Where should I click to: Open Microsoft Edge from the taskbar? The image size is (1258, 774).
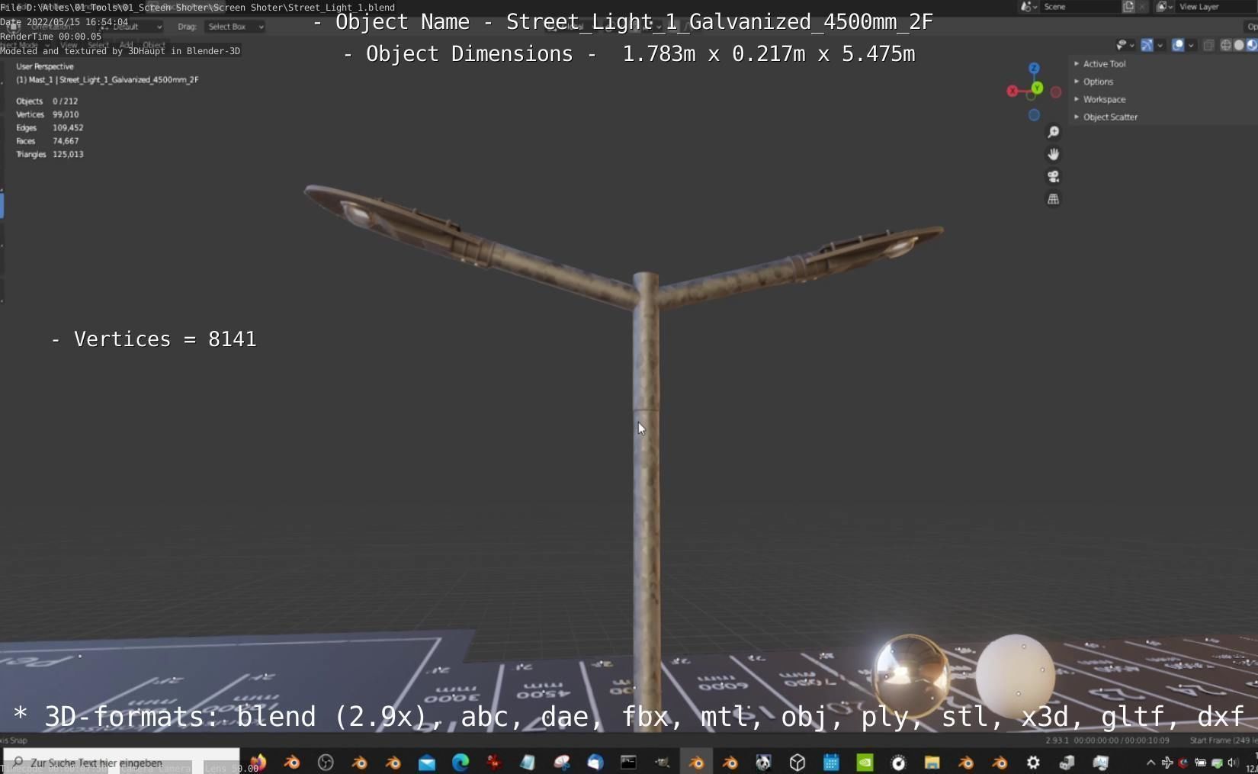(x=461, y=762)
